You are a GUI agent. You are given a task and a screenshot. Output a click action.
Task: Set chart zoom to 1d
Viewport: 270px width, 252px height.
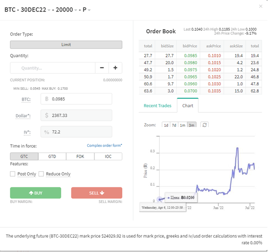click(x=166, y=125)
